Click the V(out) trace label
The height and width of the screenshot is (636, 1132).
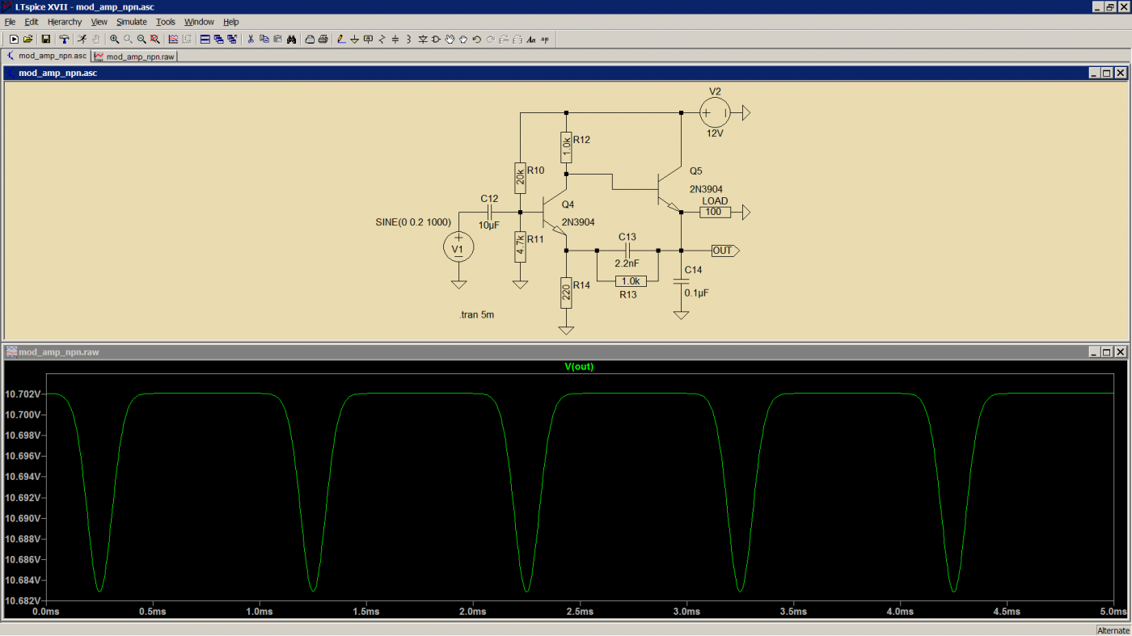click(x=579, y=367)
